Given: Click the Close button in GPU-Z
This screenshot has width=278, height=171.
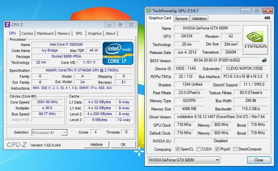Looking at the screenshot, I should point(259,160).
